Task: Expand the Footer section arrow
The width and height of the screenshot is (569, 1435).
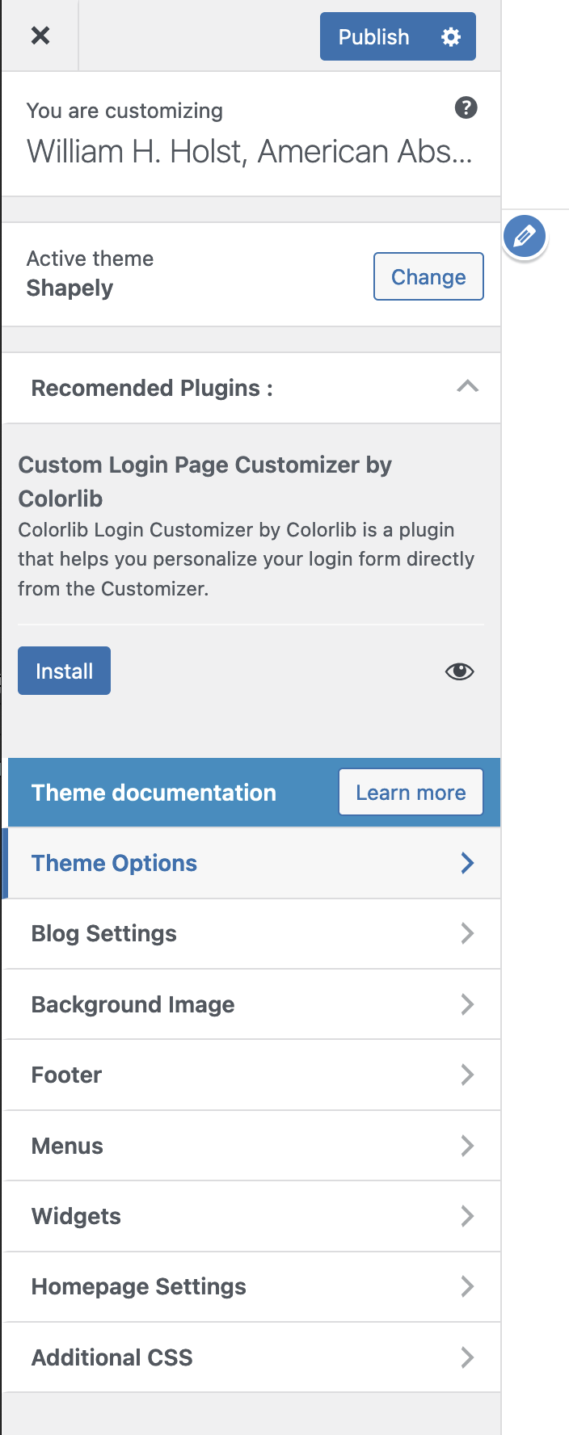Action: coord(467,1075)
